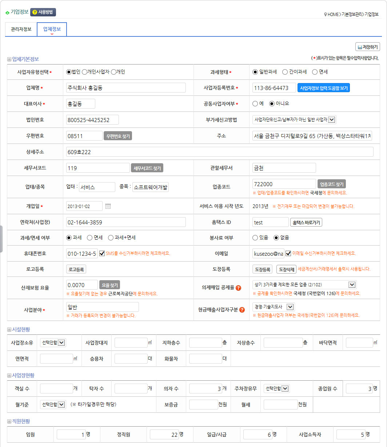387x447 pixels.
Task: Select 법인 business type radio
Action: 69,72
